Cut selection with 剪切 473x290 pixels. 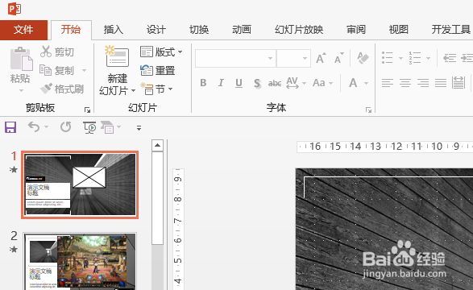pos(57,52)
